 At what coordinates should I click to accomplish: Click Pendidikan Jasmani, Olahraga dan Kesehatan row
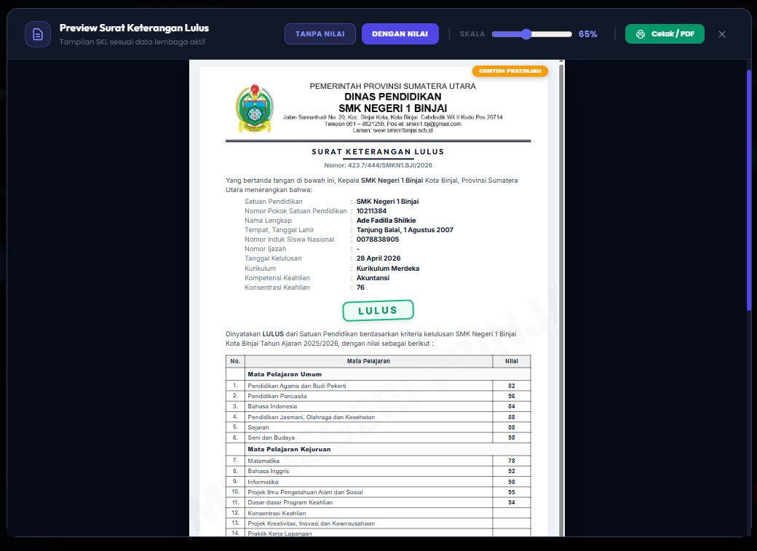[378, 417]
